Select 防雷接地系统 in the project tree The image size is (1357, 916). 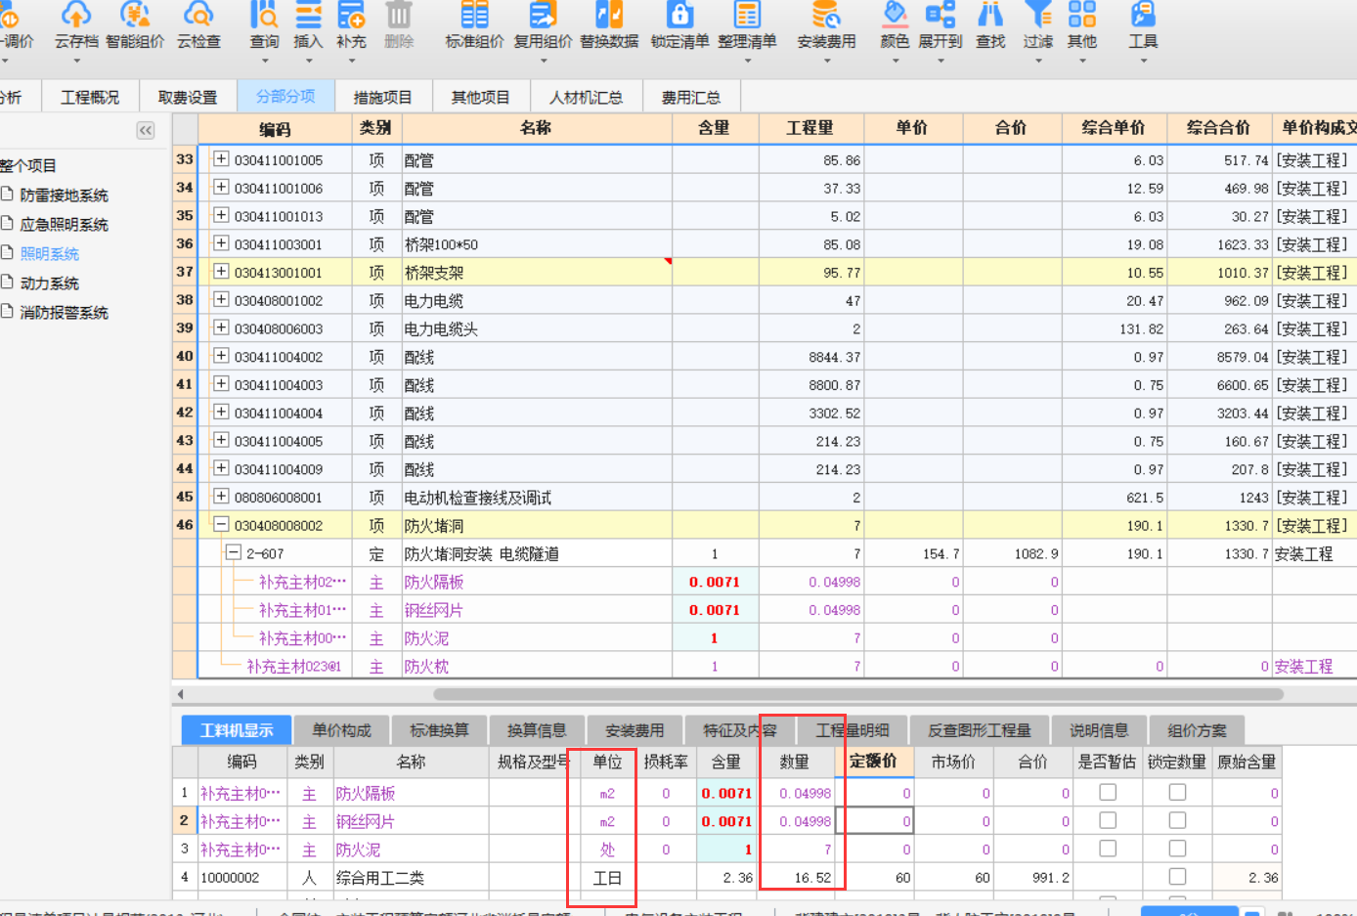click(x=64, y=196)
